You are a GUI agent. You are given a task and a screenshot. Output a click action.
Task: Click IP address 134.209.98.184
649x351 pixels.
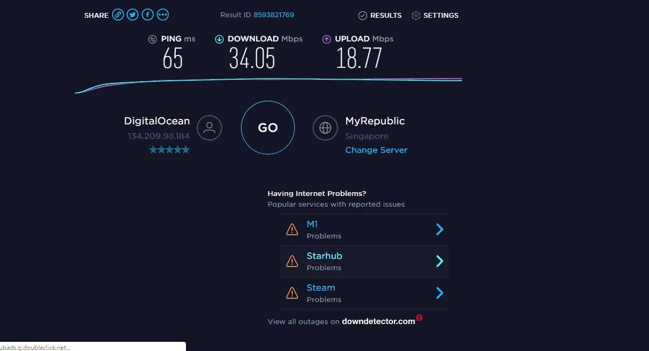click(158, 136)
